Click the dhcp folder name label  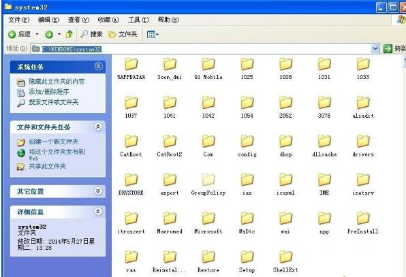tap(285, 154)
